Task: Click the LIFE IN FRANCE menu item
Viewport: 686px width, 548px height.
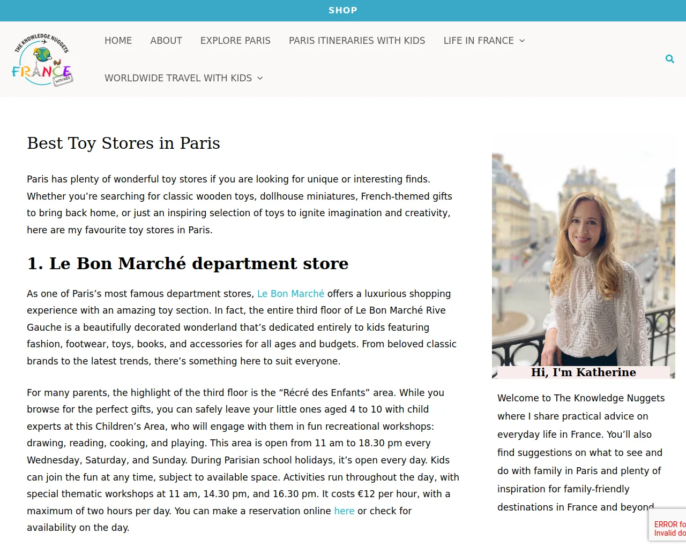Action: point(478,41)
